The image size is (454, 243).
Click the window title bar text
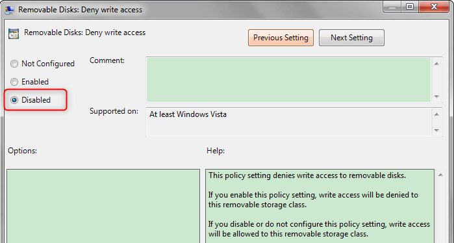pyautogui.click(x=80, y=10)
